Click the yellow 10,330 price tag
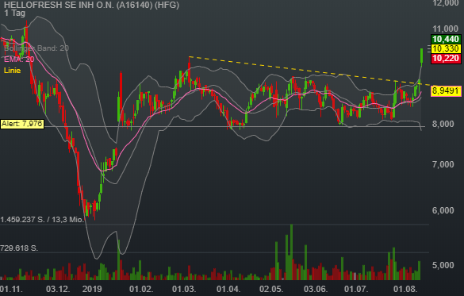Image resolution: width=464 pixels, height=296 pixels. (x=446, y=48)
